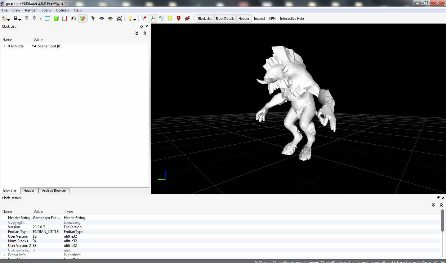Open the dropdown arrow beside the light bulb
Screen dimensions: 446x263
tap(135, 20)
